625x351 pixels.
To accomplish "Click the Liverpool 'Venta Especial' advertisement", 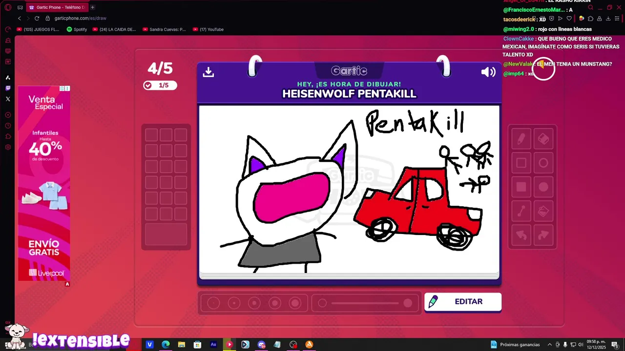I will [x=44, y=184].
